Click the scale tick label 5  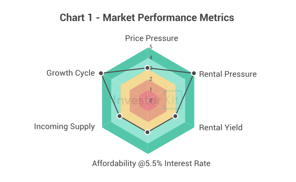click(151, 47)
